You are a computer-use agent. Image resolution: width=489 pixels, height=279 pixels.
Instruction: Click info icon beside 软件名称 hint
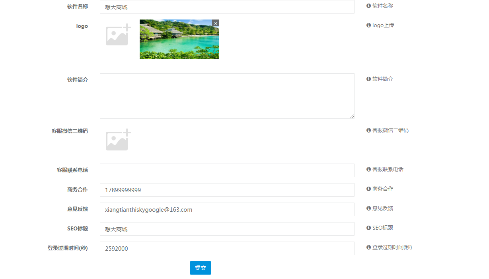(x=368, y=6)
